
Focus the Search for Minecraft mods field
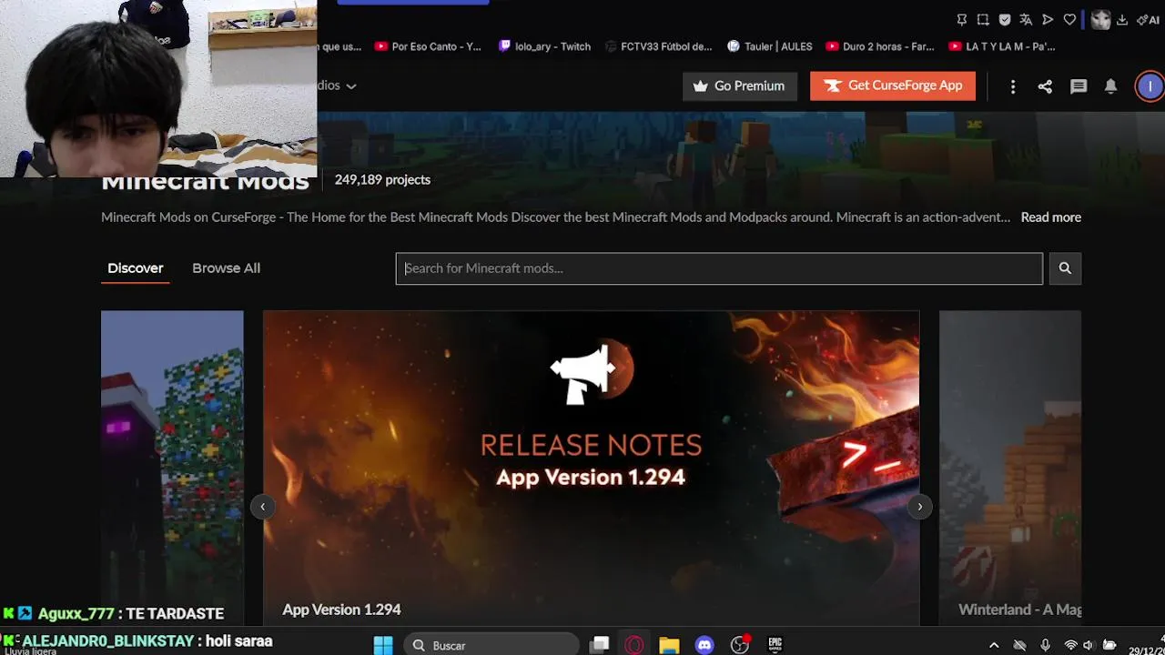719,268
